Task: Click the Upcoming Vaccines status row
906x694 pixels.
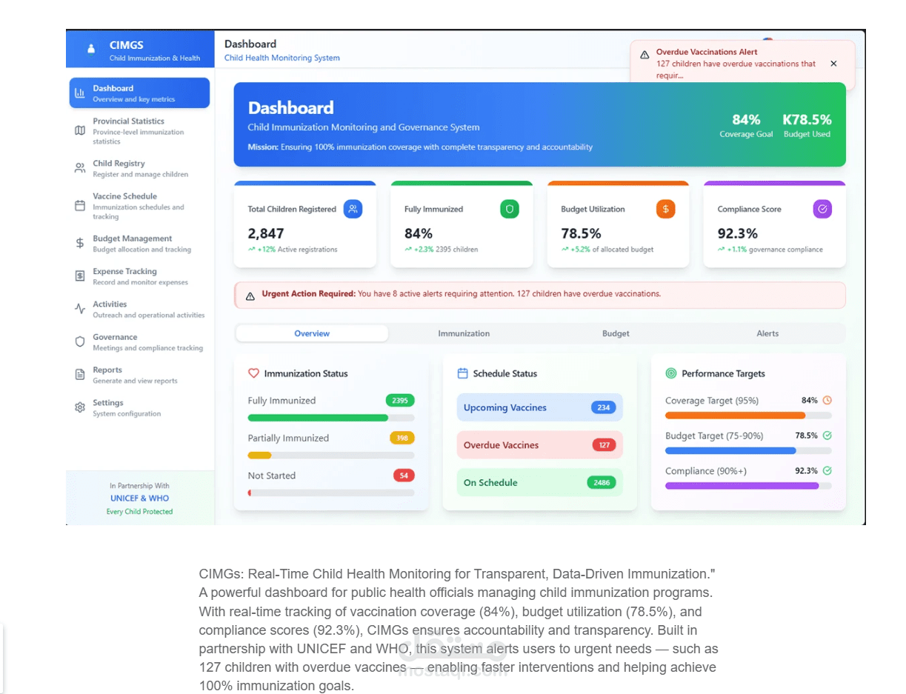Action: click(540, 407)
